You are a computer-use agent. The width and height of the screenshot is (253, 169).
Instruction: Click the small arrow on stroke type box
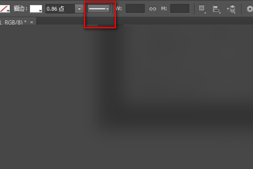coord(108,9)
